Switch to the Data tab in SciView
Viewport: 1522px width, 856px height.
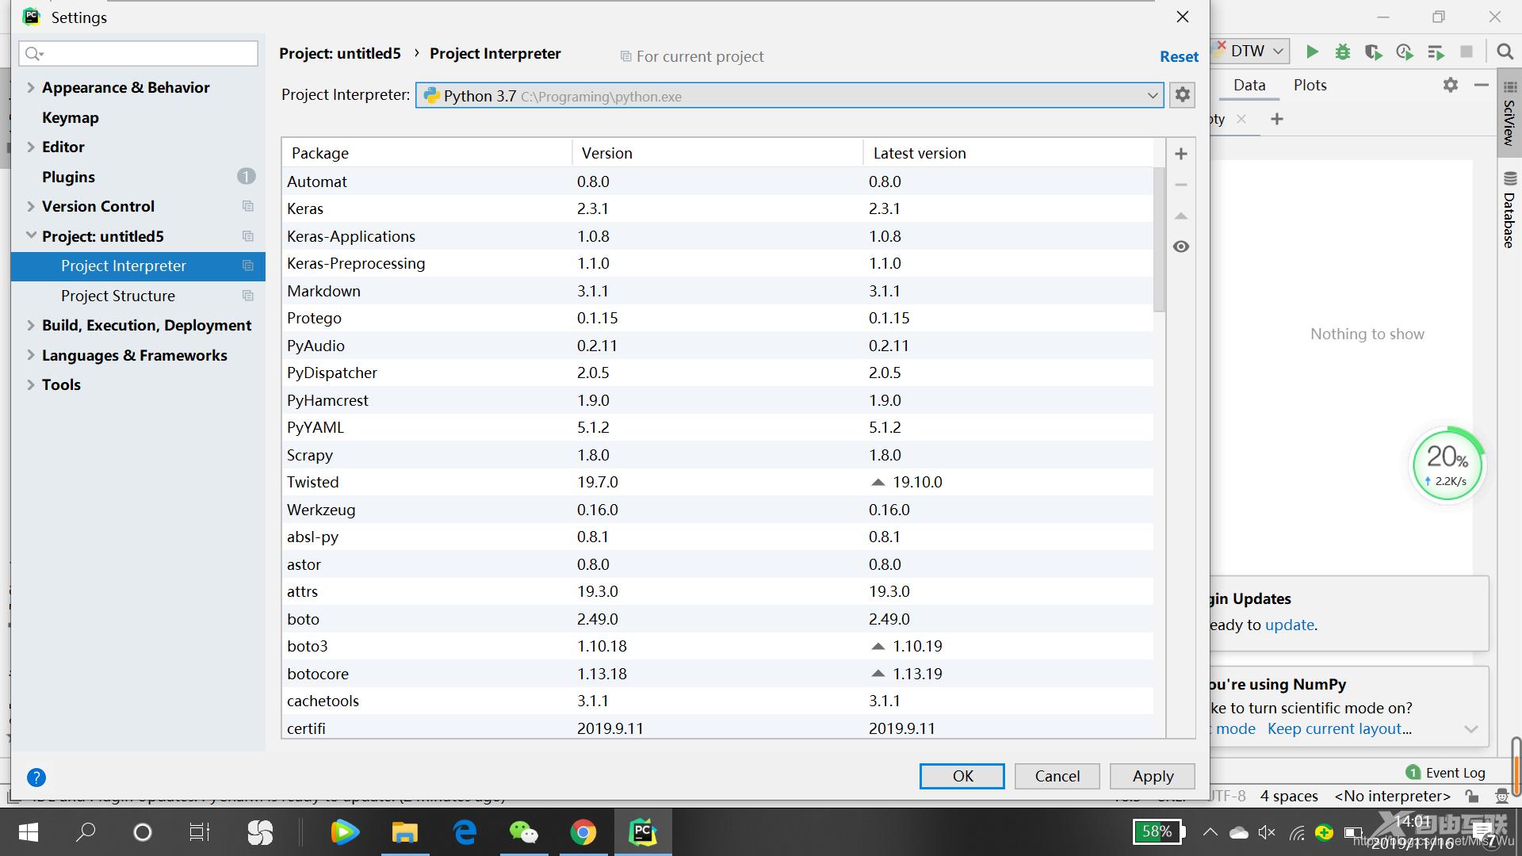[1249, 85]
